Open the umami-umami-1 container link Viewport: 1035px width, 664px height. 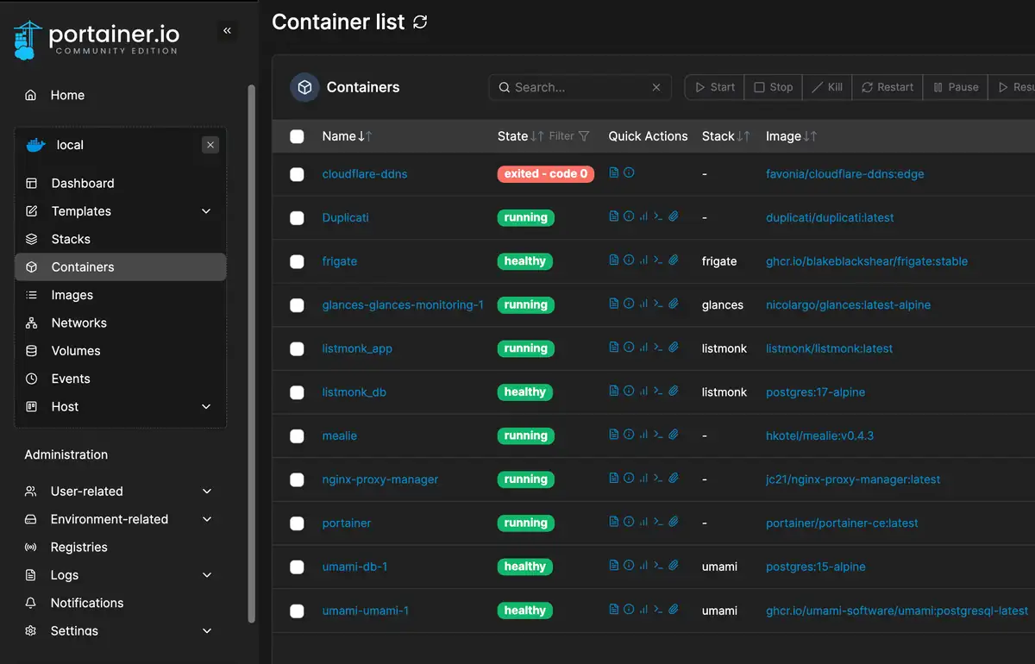(x=366, y=611)
